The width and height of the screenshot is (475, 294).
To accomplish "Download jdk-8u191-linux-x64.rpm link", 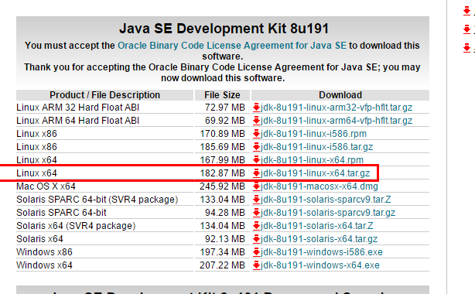I will point(312,160).
